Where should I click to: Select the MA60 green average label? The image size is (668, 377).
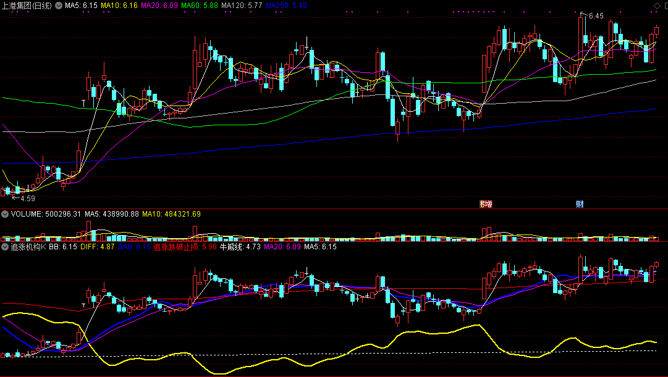pyautogui.click(x=200, y=6)
